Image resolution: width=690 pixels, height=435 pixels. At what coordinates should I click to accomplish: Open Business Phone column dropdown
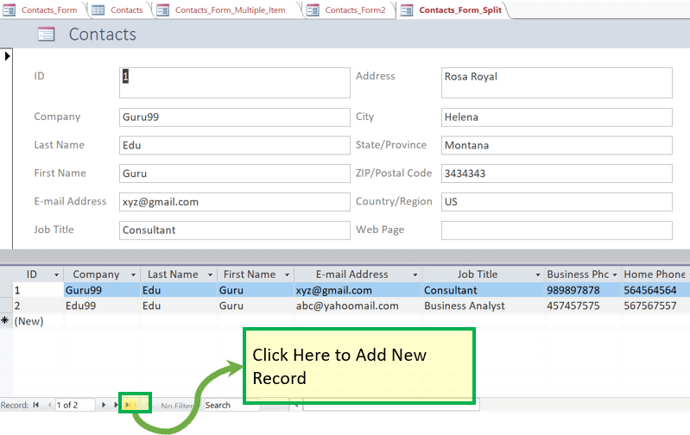615,275
